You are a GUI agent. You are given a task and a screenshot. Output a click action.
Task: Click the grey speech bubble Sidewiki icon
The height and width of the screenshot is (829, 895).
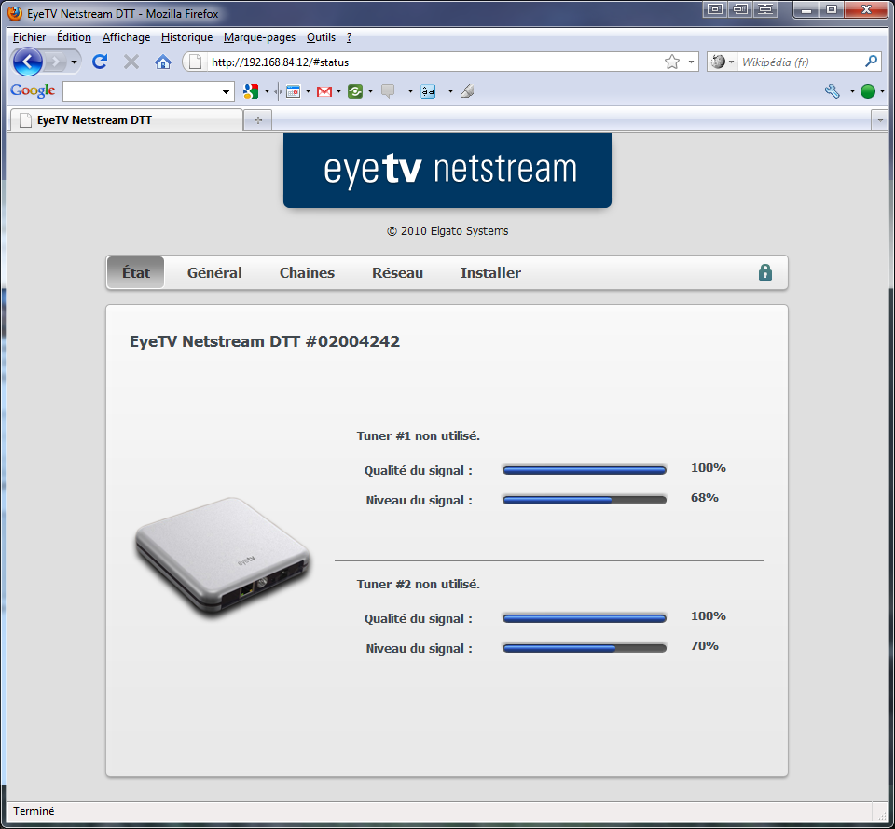coord(388,91)
